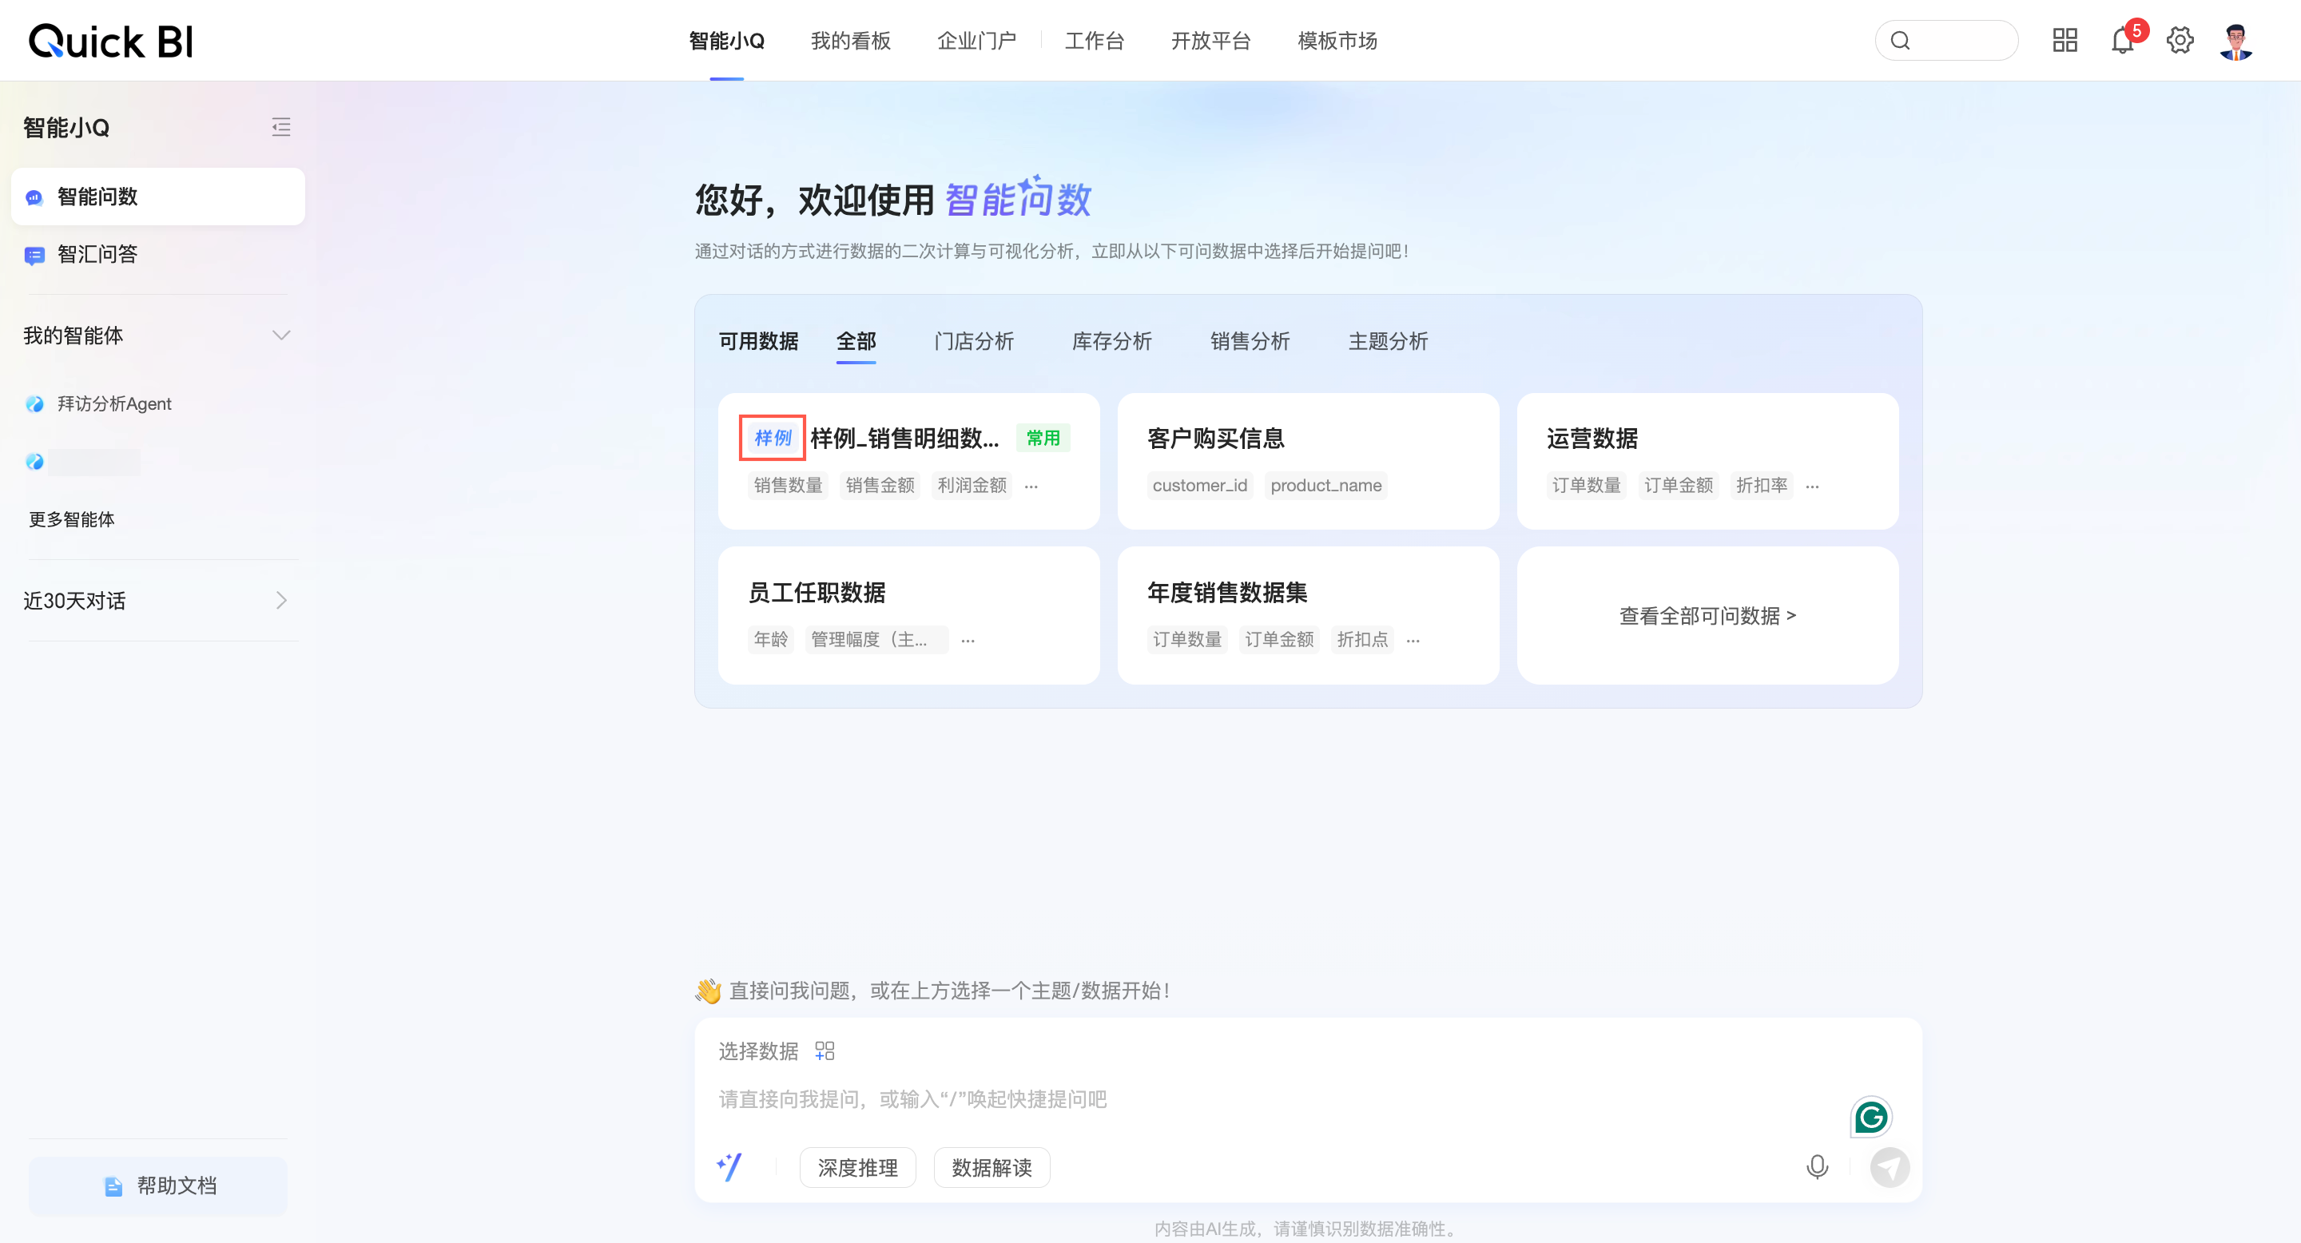Expand more fields on 样例_销售明细数 card
The image size is (2301, 1243).
(x=1031, y=486)
